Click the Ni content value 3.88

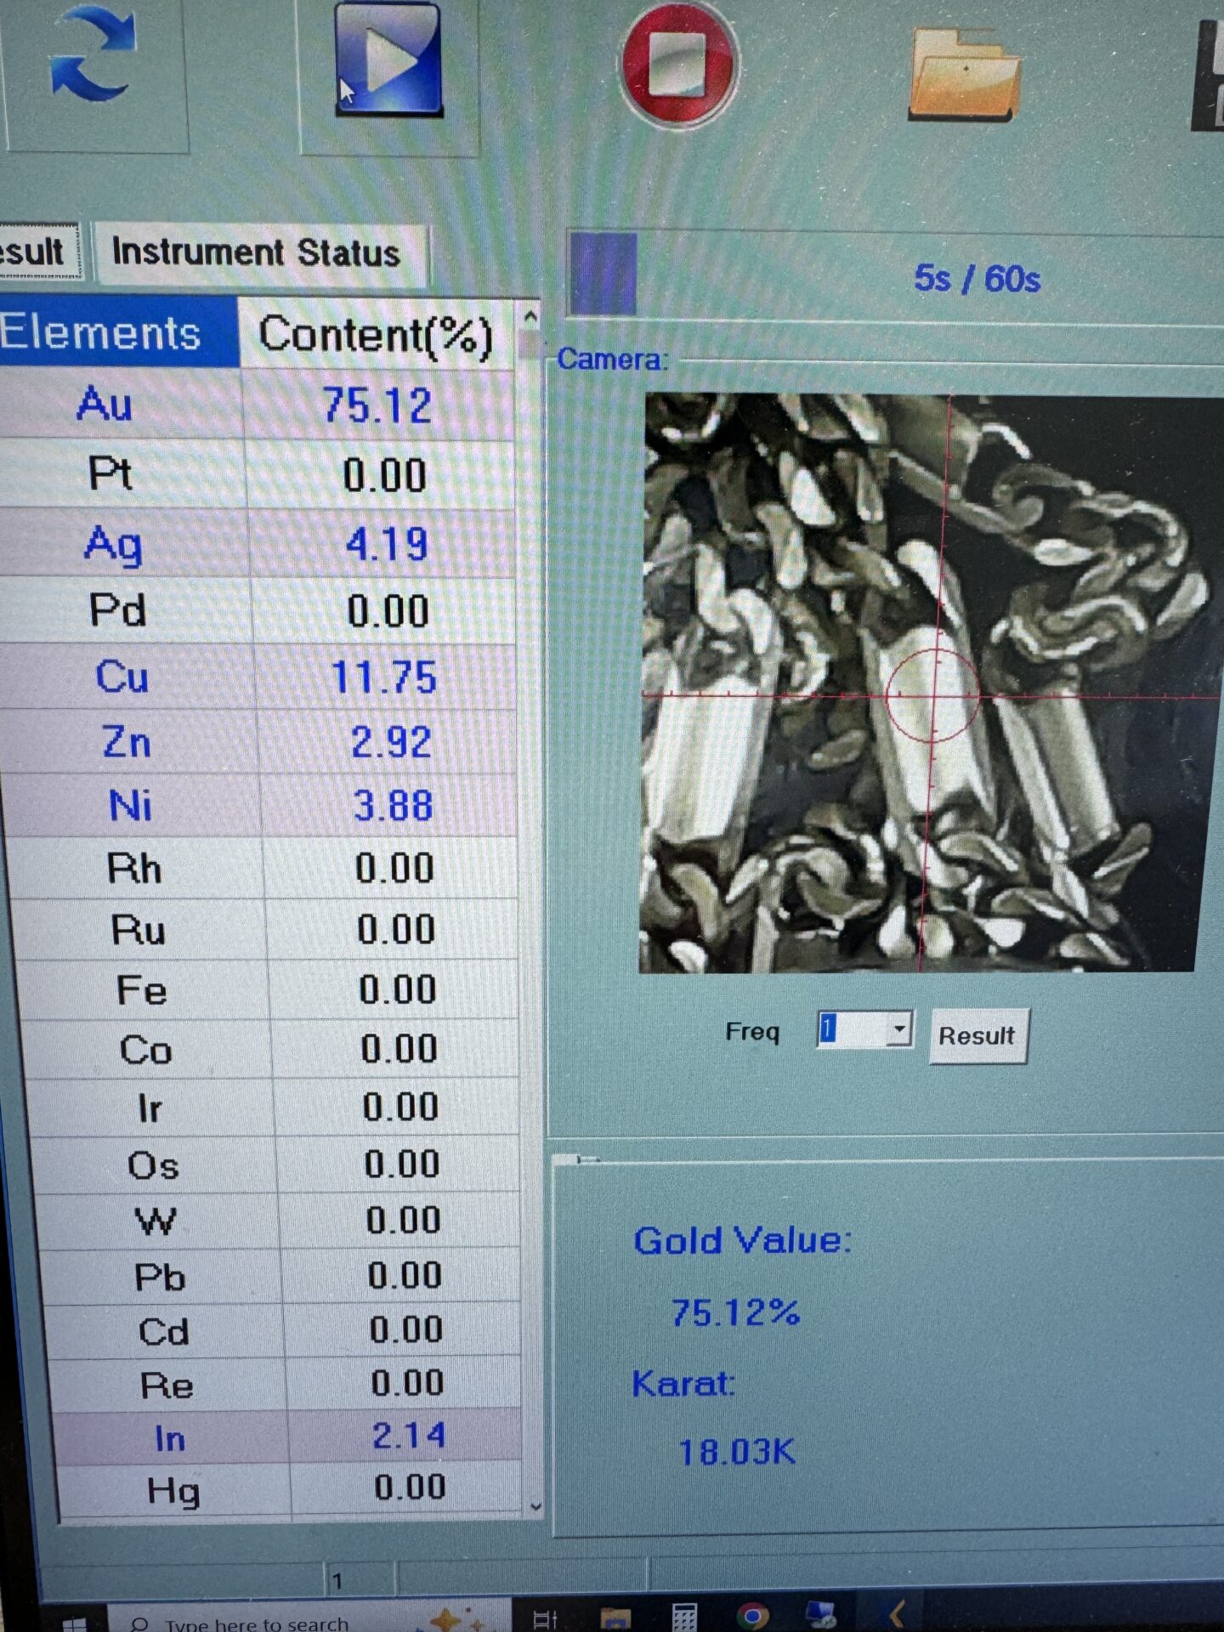click(x=393, y=805)
